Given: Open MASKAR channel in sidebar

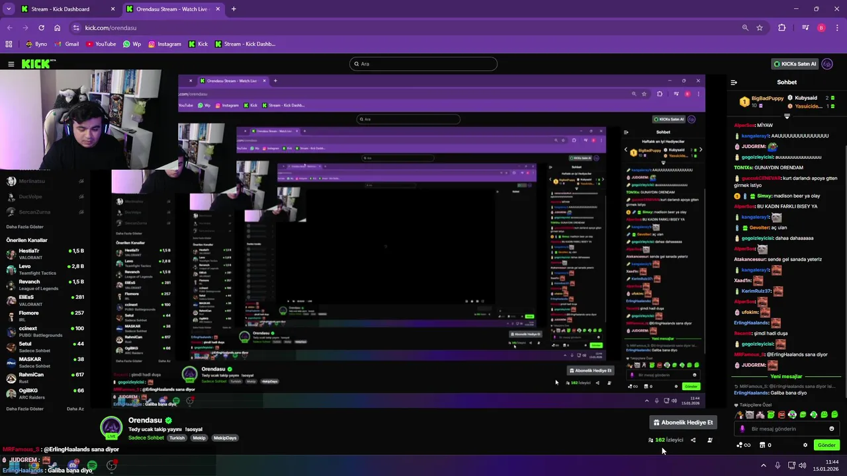Looking at the screenshot, I should click(x=45, y=363).
